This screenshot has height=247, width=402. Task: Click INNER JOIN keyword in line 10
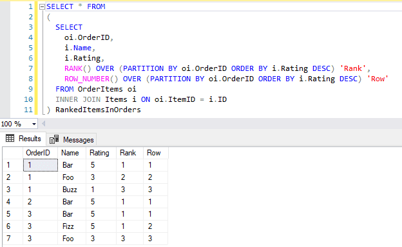pyautogui.click(x=78, y=99)
